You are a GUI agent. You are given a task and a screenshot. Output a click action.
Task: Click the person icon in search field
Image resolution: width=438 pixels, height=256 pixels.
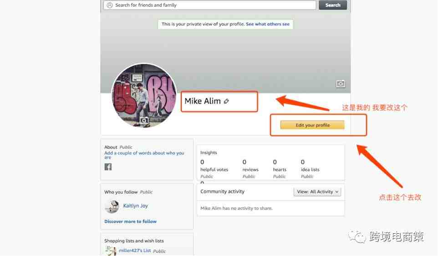pos(110,5)
